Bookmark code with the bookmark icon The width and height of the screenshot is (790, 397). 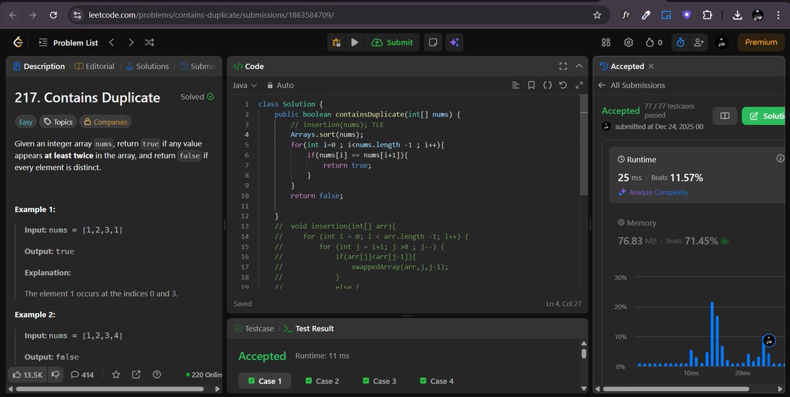coord(531,85)
